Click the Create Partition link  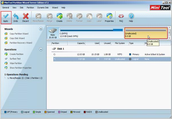click(17, 54)
